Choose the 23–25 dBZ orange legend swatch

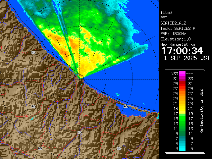(182, 98)
